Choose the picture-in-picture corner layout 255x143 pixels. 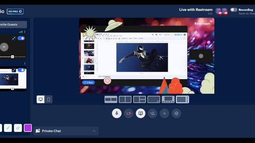[x=154, y=99]
